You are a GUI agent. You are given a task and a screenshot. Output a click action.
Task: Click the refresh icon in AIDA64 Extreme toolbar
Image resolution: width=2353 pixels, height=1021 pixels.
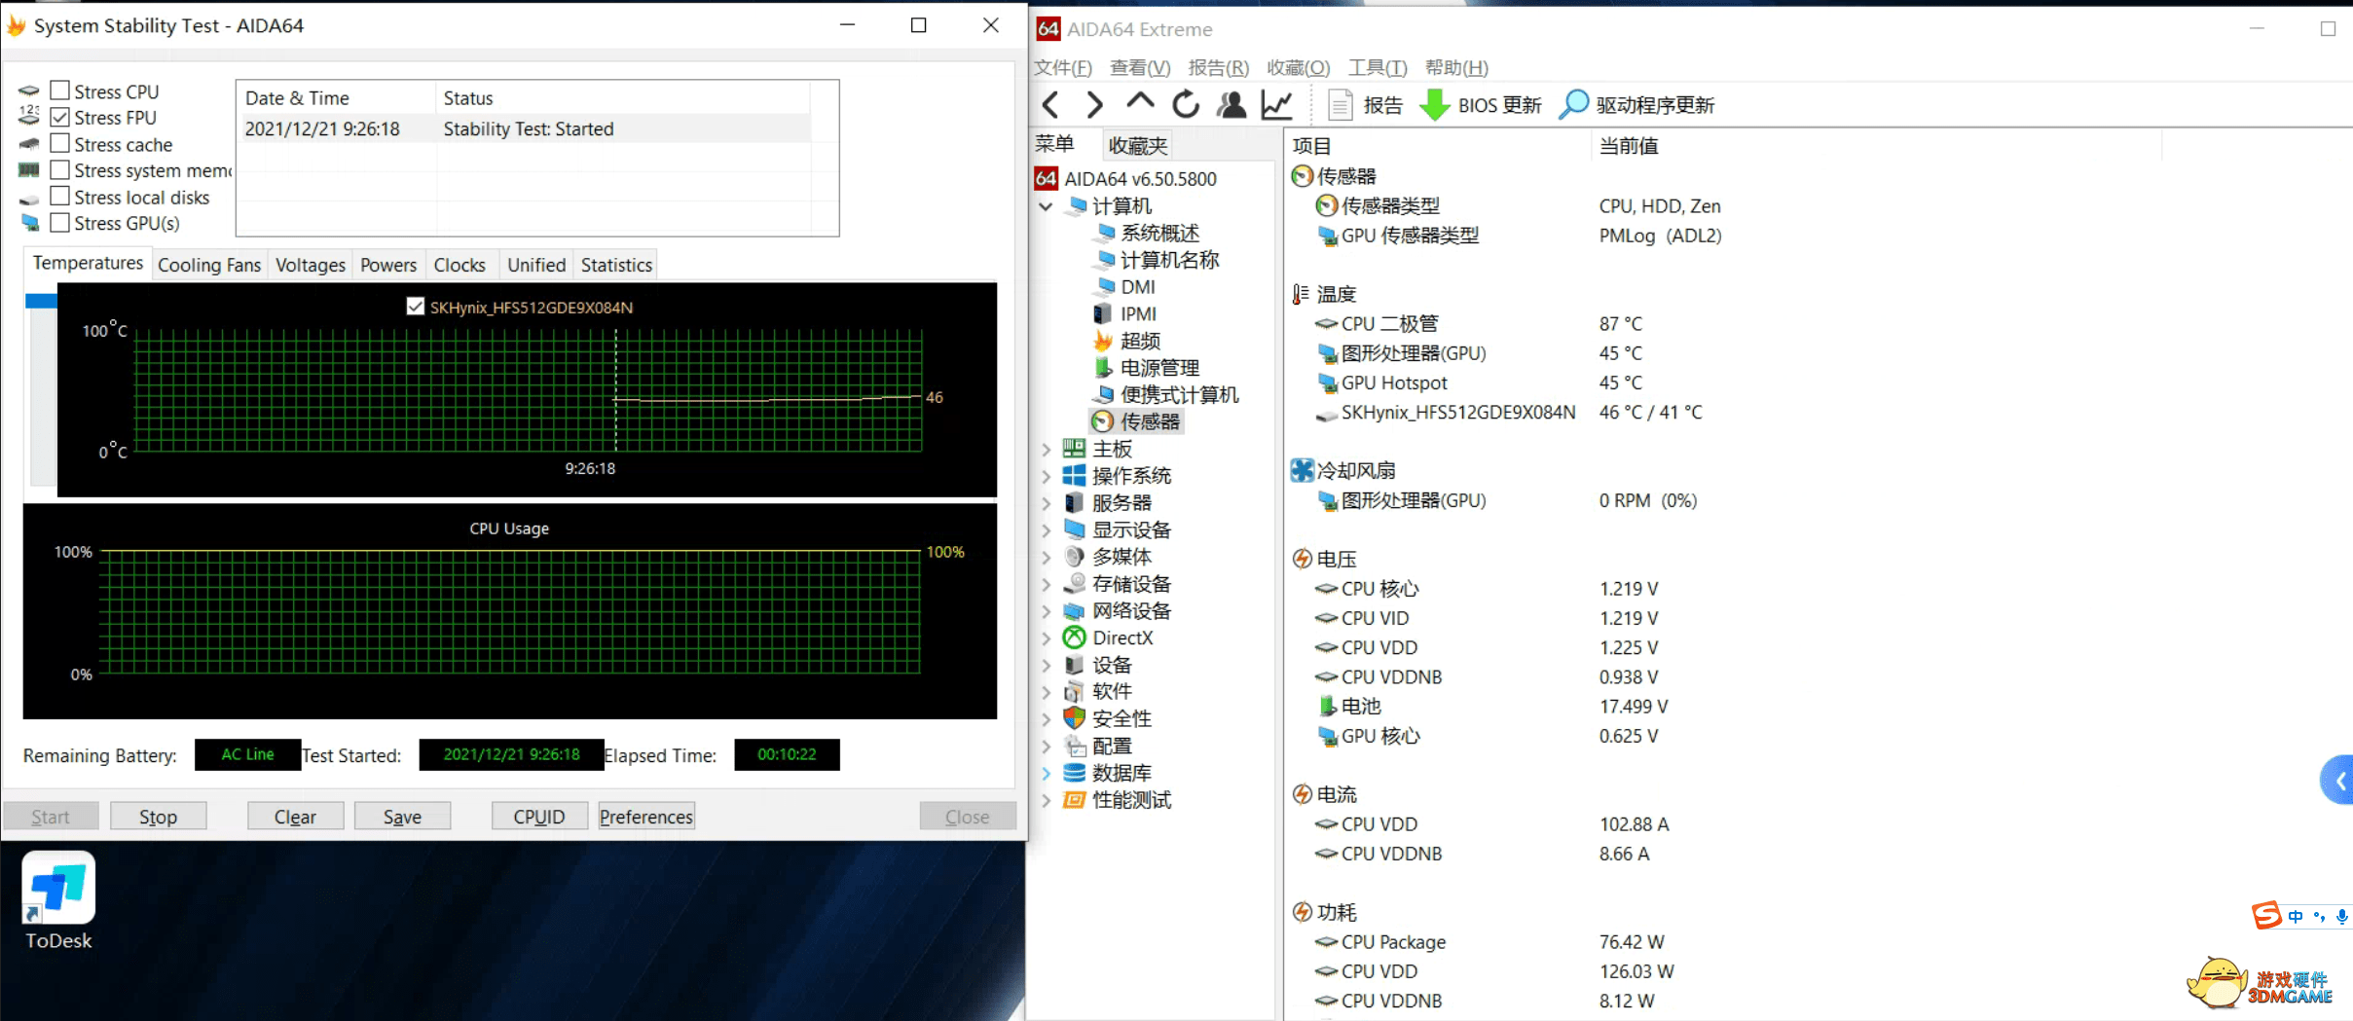[1186, 104]
